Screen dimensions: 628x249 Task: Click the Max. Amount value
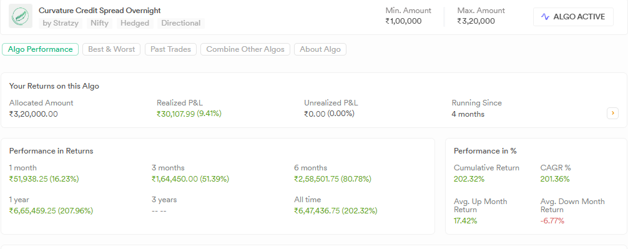click(x=476, y=21)
